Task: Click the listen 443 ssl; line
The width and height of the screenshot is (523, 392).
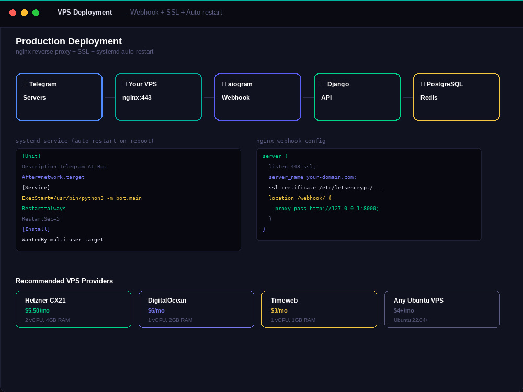Action: coord(292,166)
